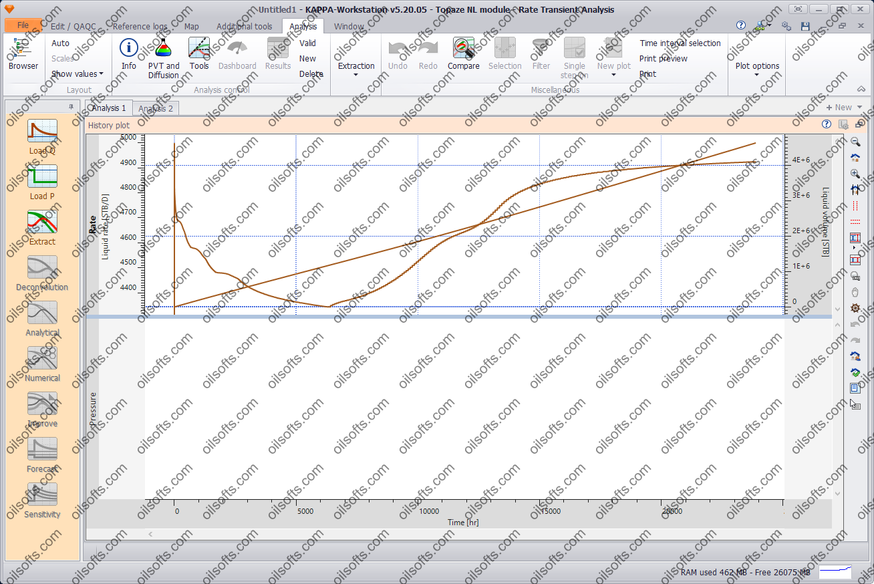The image size is (874, 584).
Task: Click the top help question mark icon
Action: click(741, 25)
